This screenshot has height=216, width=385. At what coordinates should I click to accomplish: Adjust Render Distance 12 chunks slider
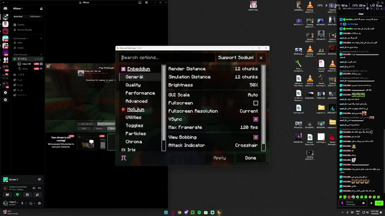(213, 69)
